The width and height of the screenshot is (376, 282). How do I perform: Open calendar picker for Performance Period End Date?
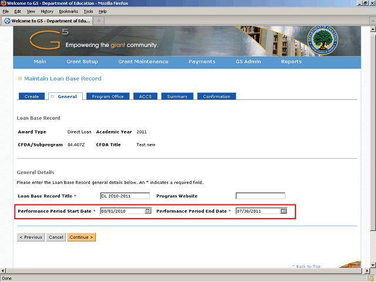coord(283,211)
